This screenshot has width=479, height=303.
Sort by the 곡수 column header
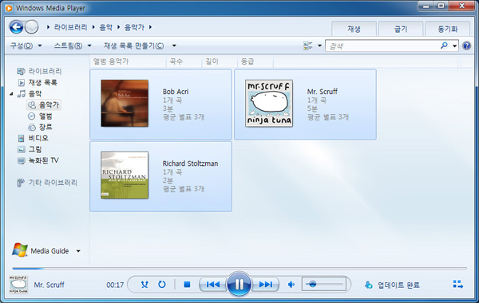(x=184, y=61)
